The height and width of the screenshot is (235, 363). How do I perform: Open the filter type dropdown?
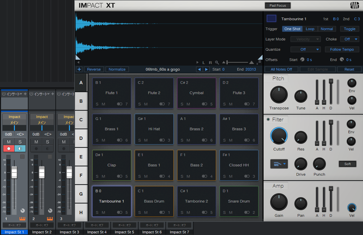(x=279, y=164)
